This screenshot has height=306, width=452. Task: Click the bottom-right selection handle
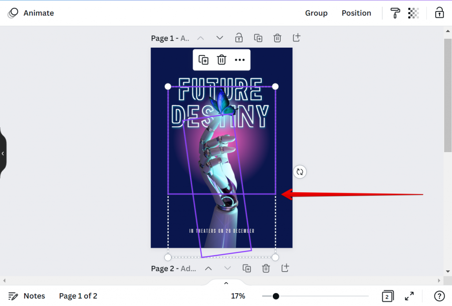(275, 257)
